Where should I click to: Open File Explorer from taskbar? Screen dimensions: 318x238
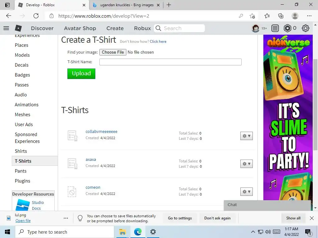(x=122, y=232)
